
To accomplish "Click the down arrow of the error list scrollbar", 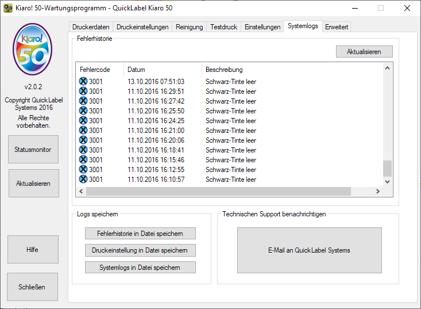I will click(x=387, y=182).
